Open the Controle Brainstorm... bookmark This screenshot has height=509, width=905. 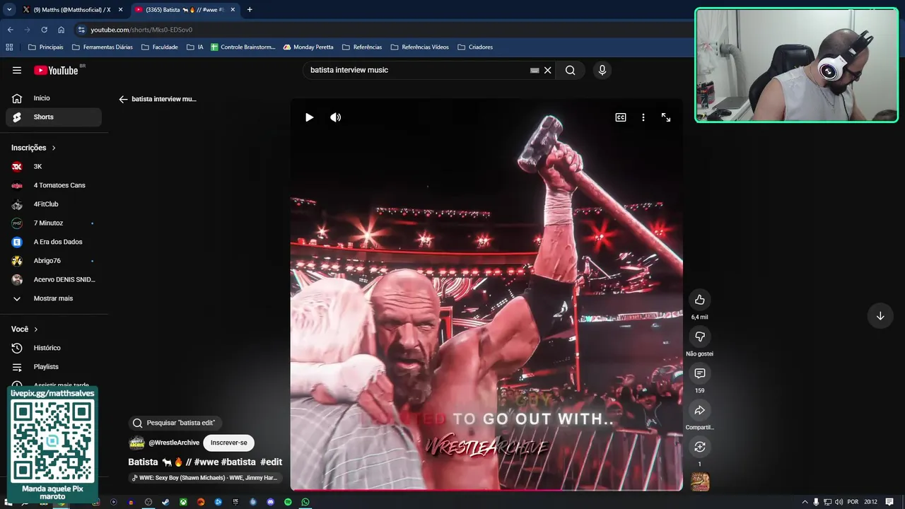(x=243, y=47)
